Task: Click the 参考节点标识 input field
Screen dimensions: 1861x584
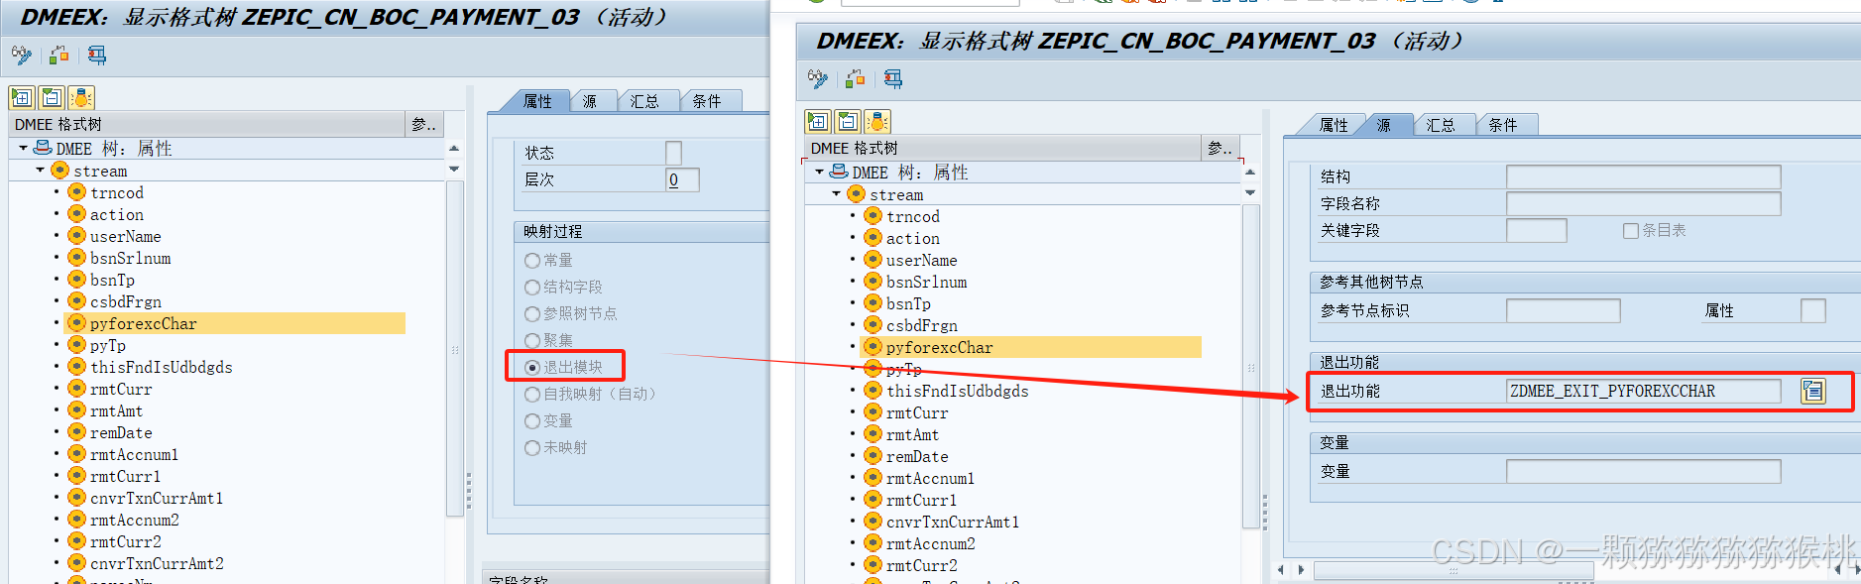Action: [x=1563, y=310]
